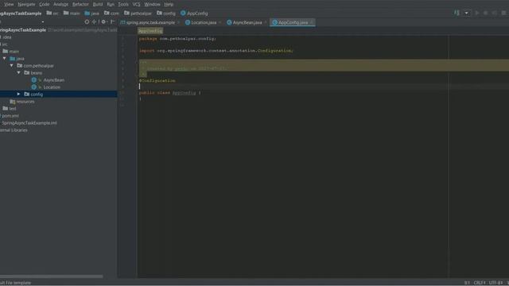Open the Help menu
The width and height of the screenshot is (509, 286).
(x=169, y=5)
